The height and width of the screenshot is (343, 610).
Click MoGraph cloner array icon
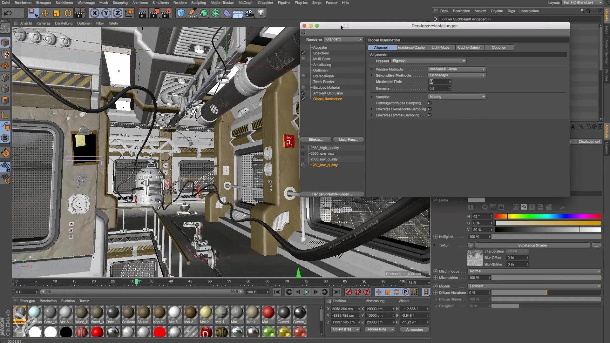(215, 13)
